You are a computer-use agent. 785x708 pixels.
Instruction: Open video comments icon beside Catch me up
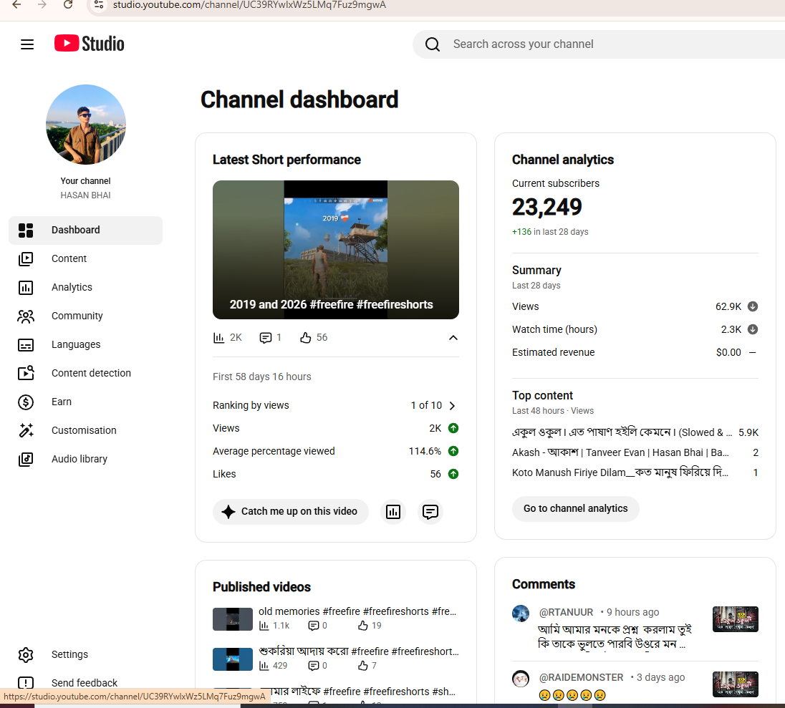(430, 511)
